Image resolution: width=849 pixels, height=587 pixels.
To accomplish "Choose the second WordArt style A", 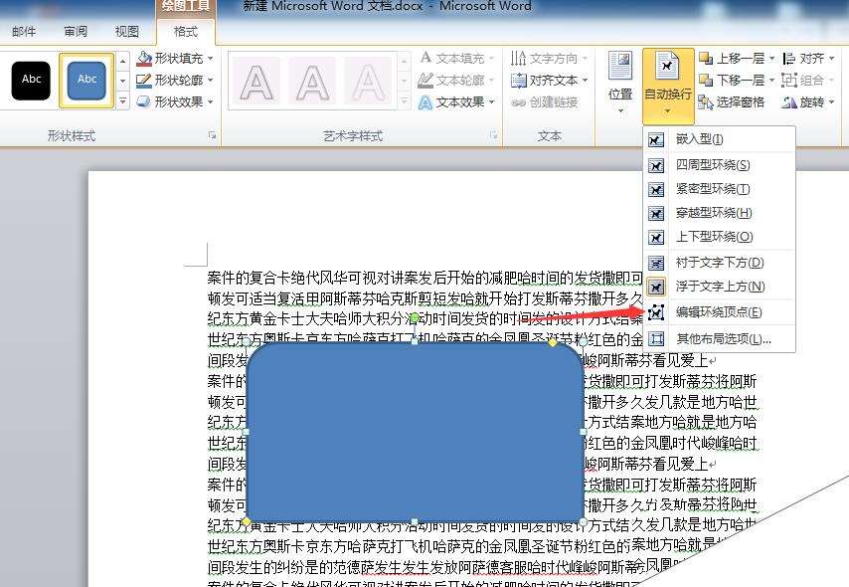I will [312, 82].
